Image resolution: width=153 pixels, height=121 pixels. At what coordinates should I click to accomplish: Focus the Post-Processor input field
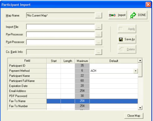[60, 42]
